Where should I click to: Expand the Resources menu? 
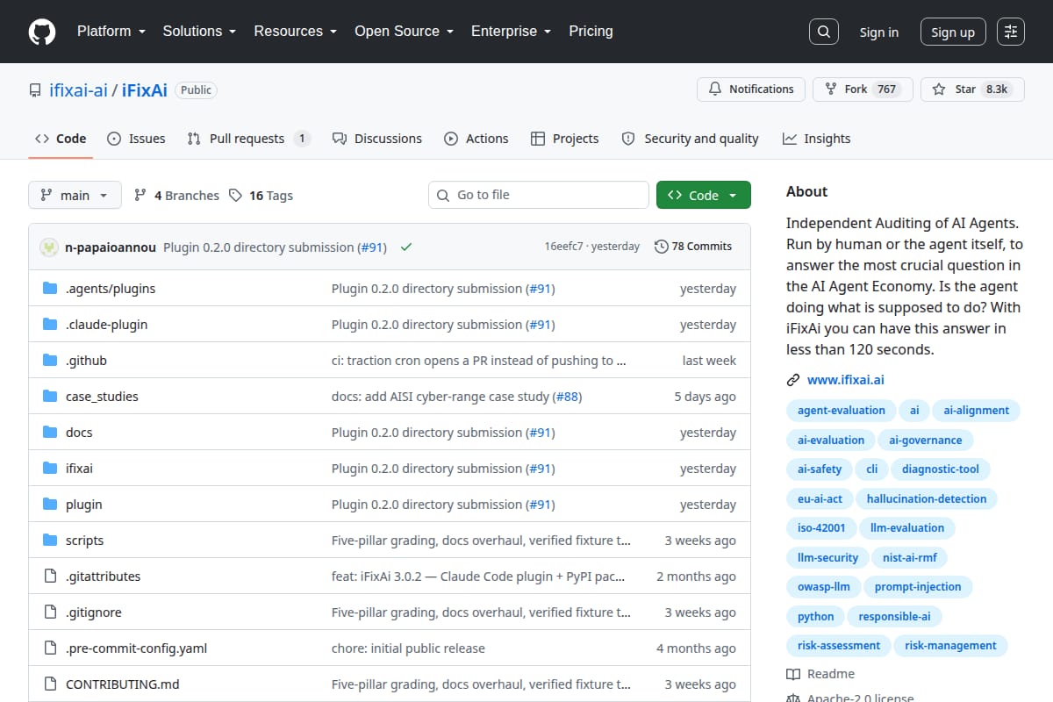pos(296,32)
